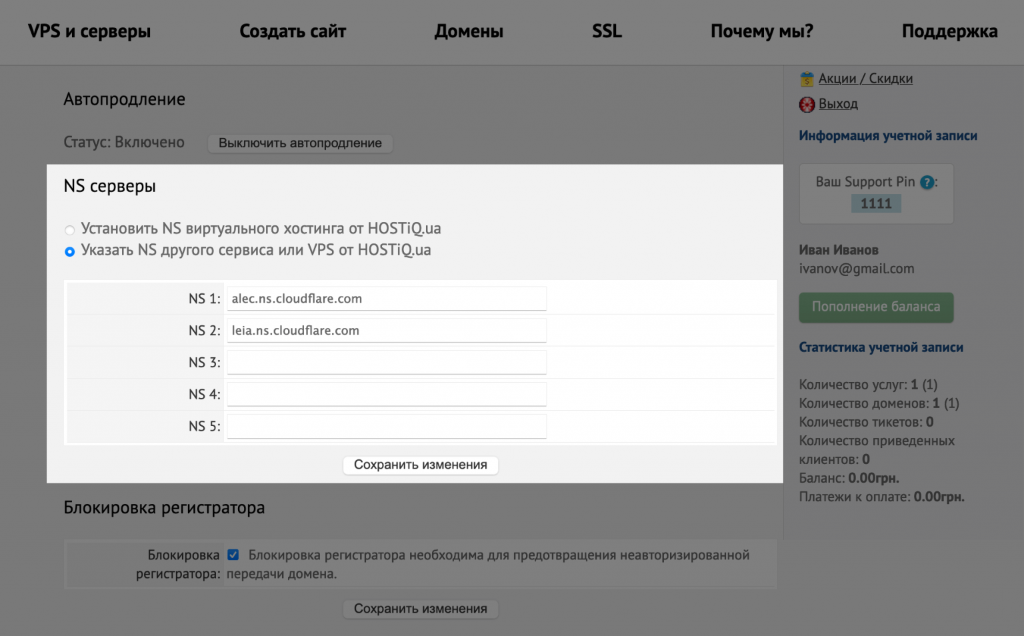Open the Домены menu
The image size is (1024, 636).
point(469,31)
